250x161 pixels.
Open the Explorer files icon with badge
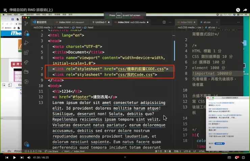click(x=26, y=33)
